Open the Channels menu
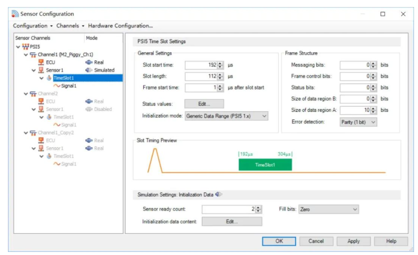Screen dimensions: 418x255 71,26
